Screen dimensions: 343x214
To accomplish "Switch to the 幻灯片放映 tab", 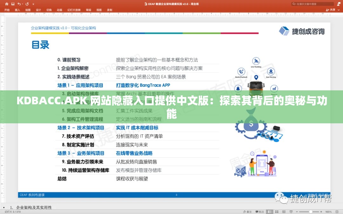I will tap(74, 10).
